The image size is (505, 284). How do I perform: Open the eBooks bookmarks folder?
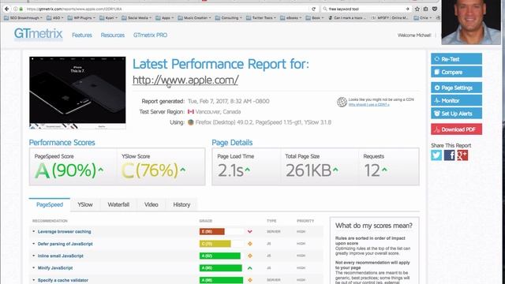(x=290, y=18)
